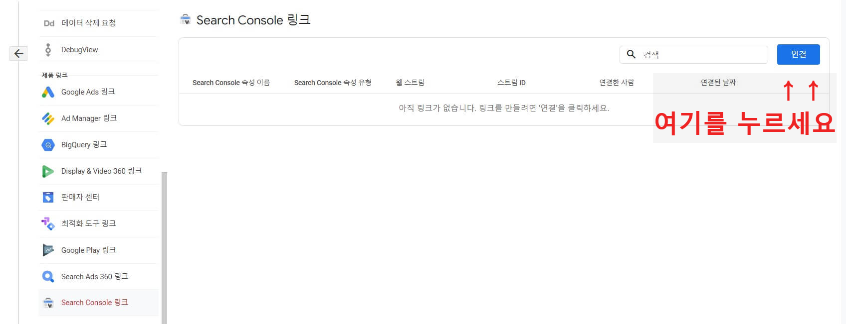The image size is (846, 324).
Task: Click the 연결된 날짜 column header
Action: 718,83
